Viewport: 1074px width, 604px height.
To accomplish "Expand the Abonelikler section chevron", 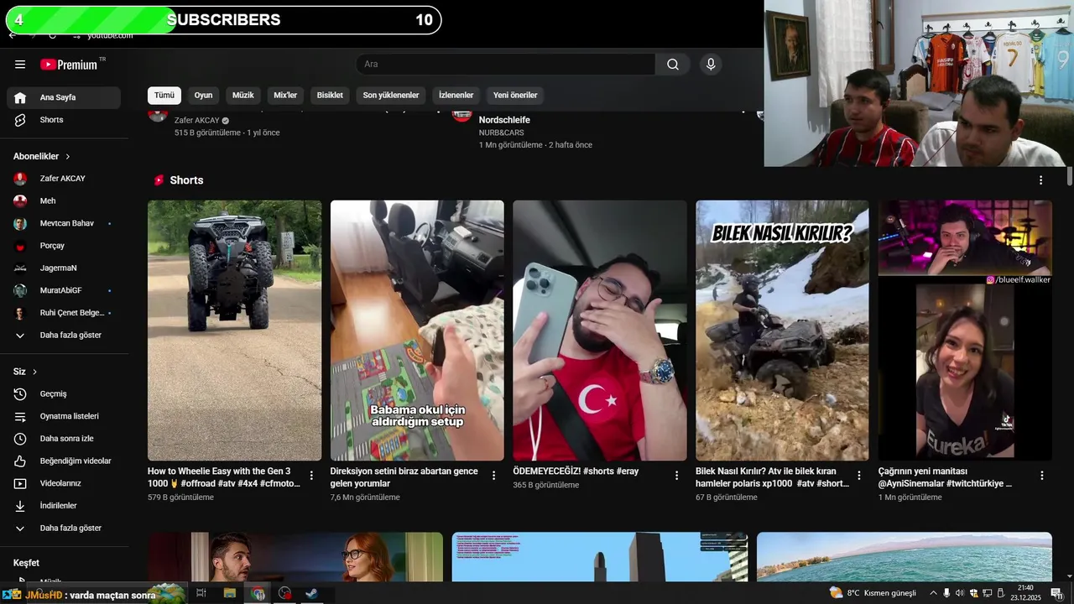I will click(68, 157).
